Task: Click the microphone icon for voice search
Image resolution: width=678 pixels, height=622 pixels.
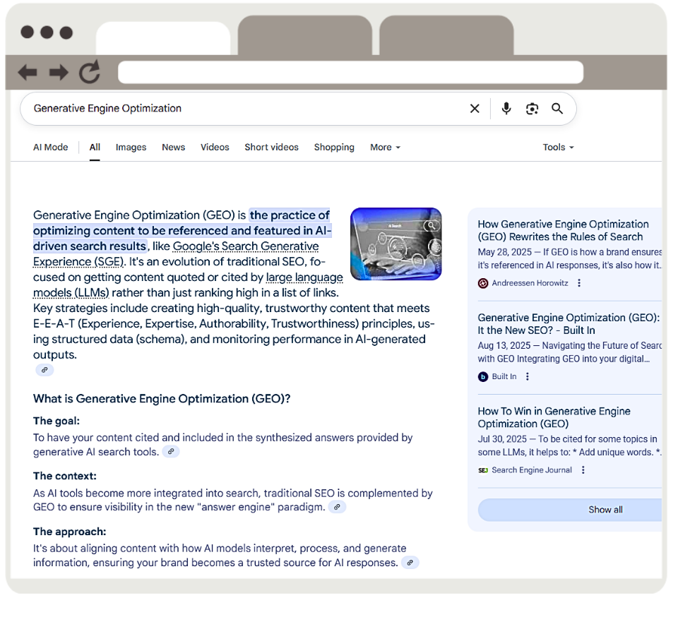Action: tap(506, 108)
